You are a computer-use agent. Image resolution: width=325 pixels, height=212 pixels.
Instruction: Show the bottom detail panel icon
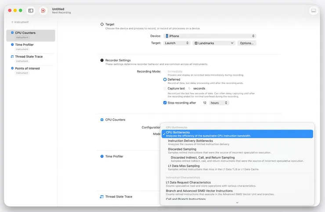click(314, 11)
